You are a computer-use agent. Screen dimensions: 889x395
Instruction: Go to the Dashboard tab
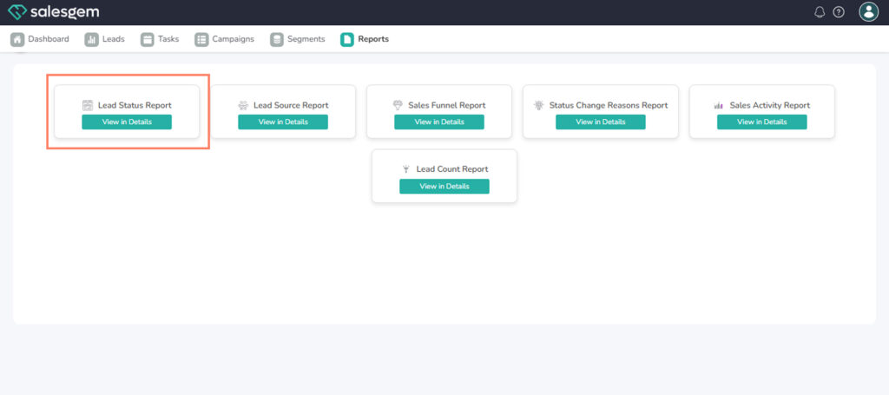tap(40, 39)
